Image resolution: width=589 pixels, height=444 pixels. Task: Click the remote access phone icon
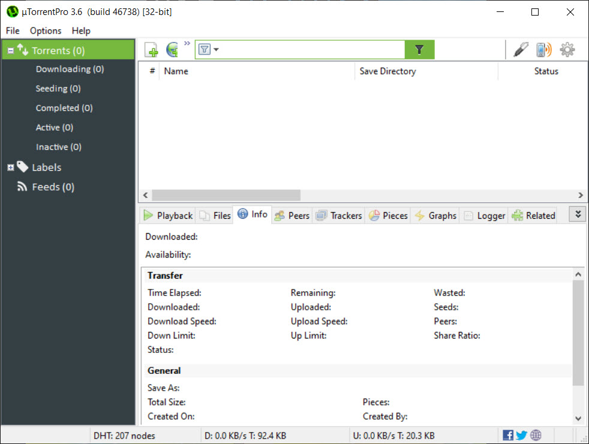click(x=543, y=50)
